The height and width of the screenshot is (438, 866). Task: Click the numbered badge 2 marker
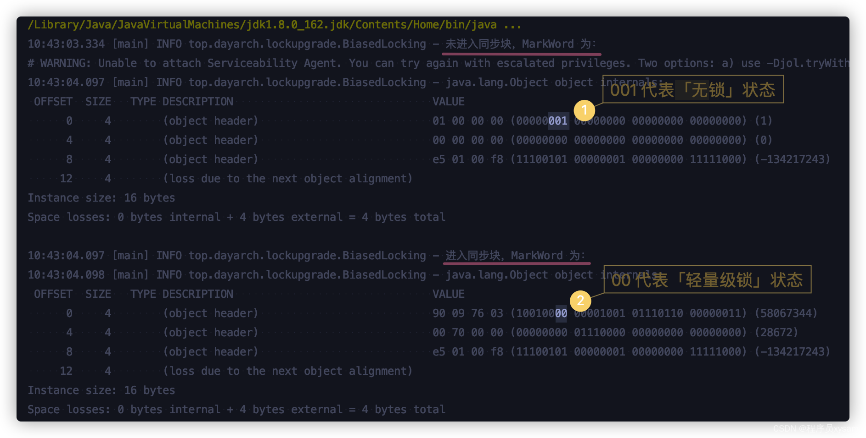click(580, 301)
